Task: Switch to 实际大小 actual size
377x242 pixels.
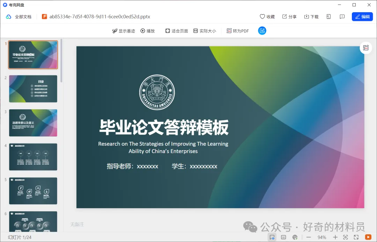Action: point(205,31)
